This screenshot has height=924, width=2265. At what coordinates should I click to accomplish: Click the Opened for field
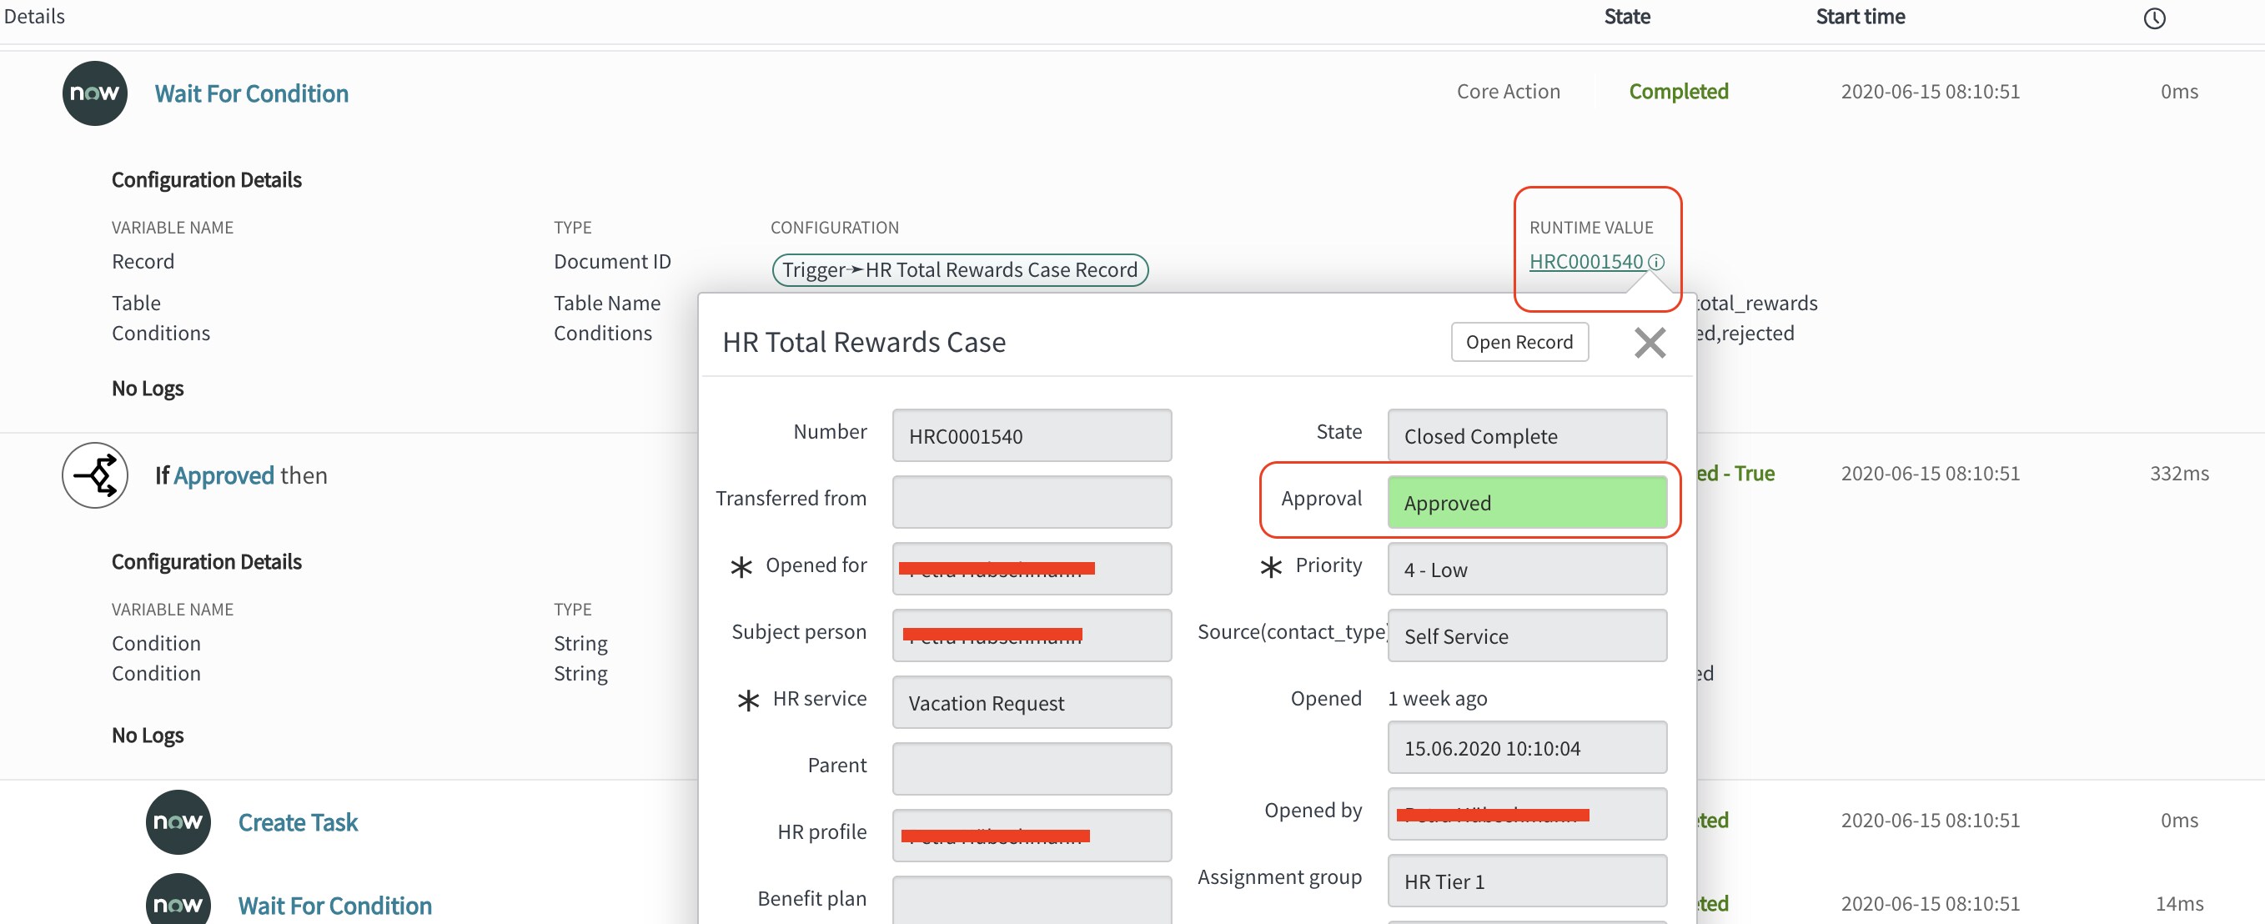(1032, 569)
